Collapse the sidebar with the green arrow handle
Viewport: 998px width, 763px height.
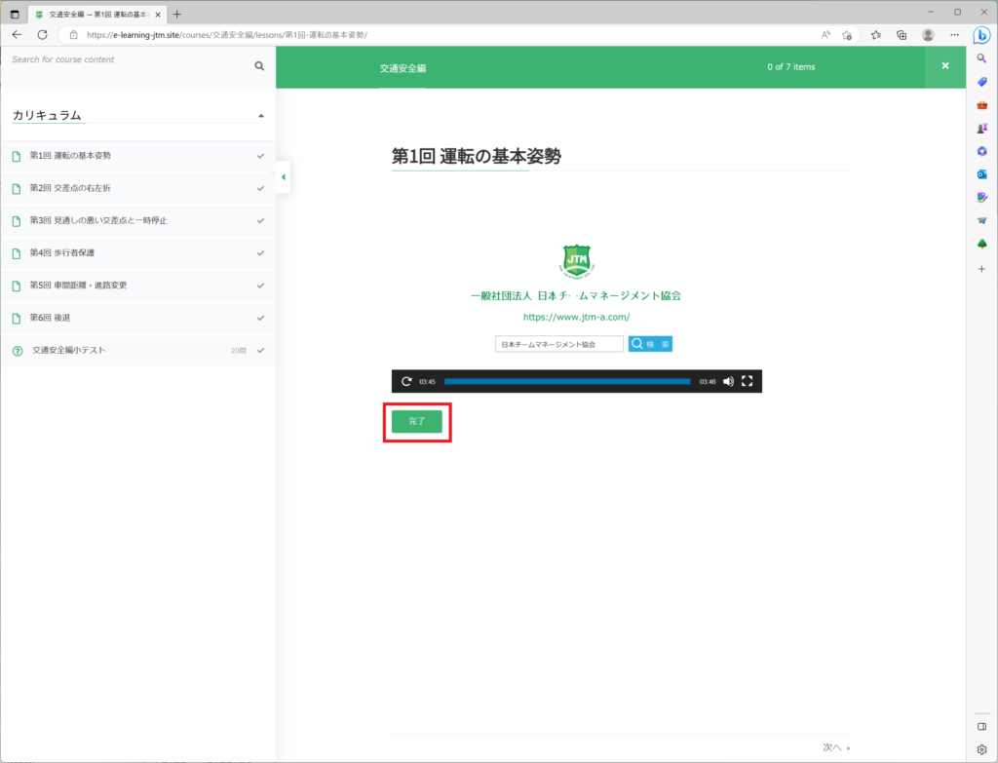(283, 177)
